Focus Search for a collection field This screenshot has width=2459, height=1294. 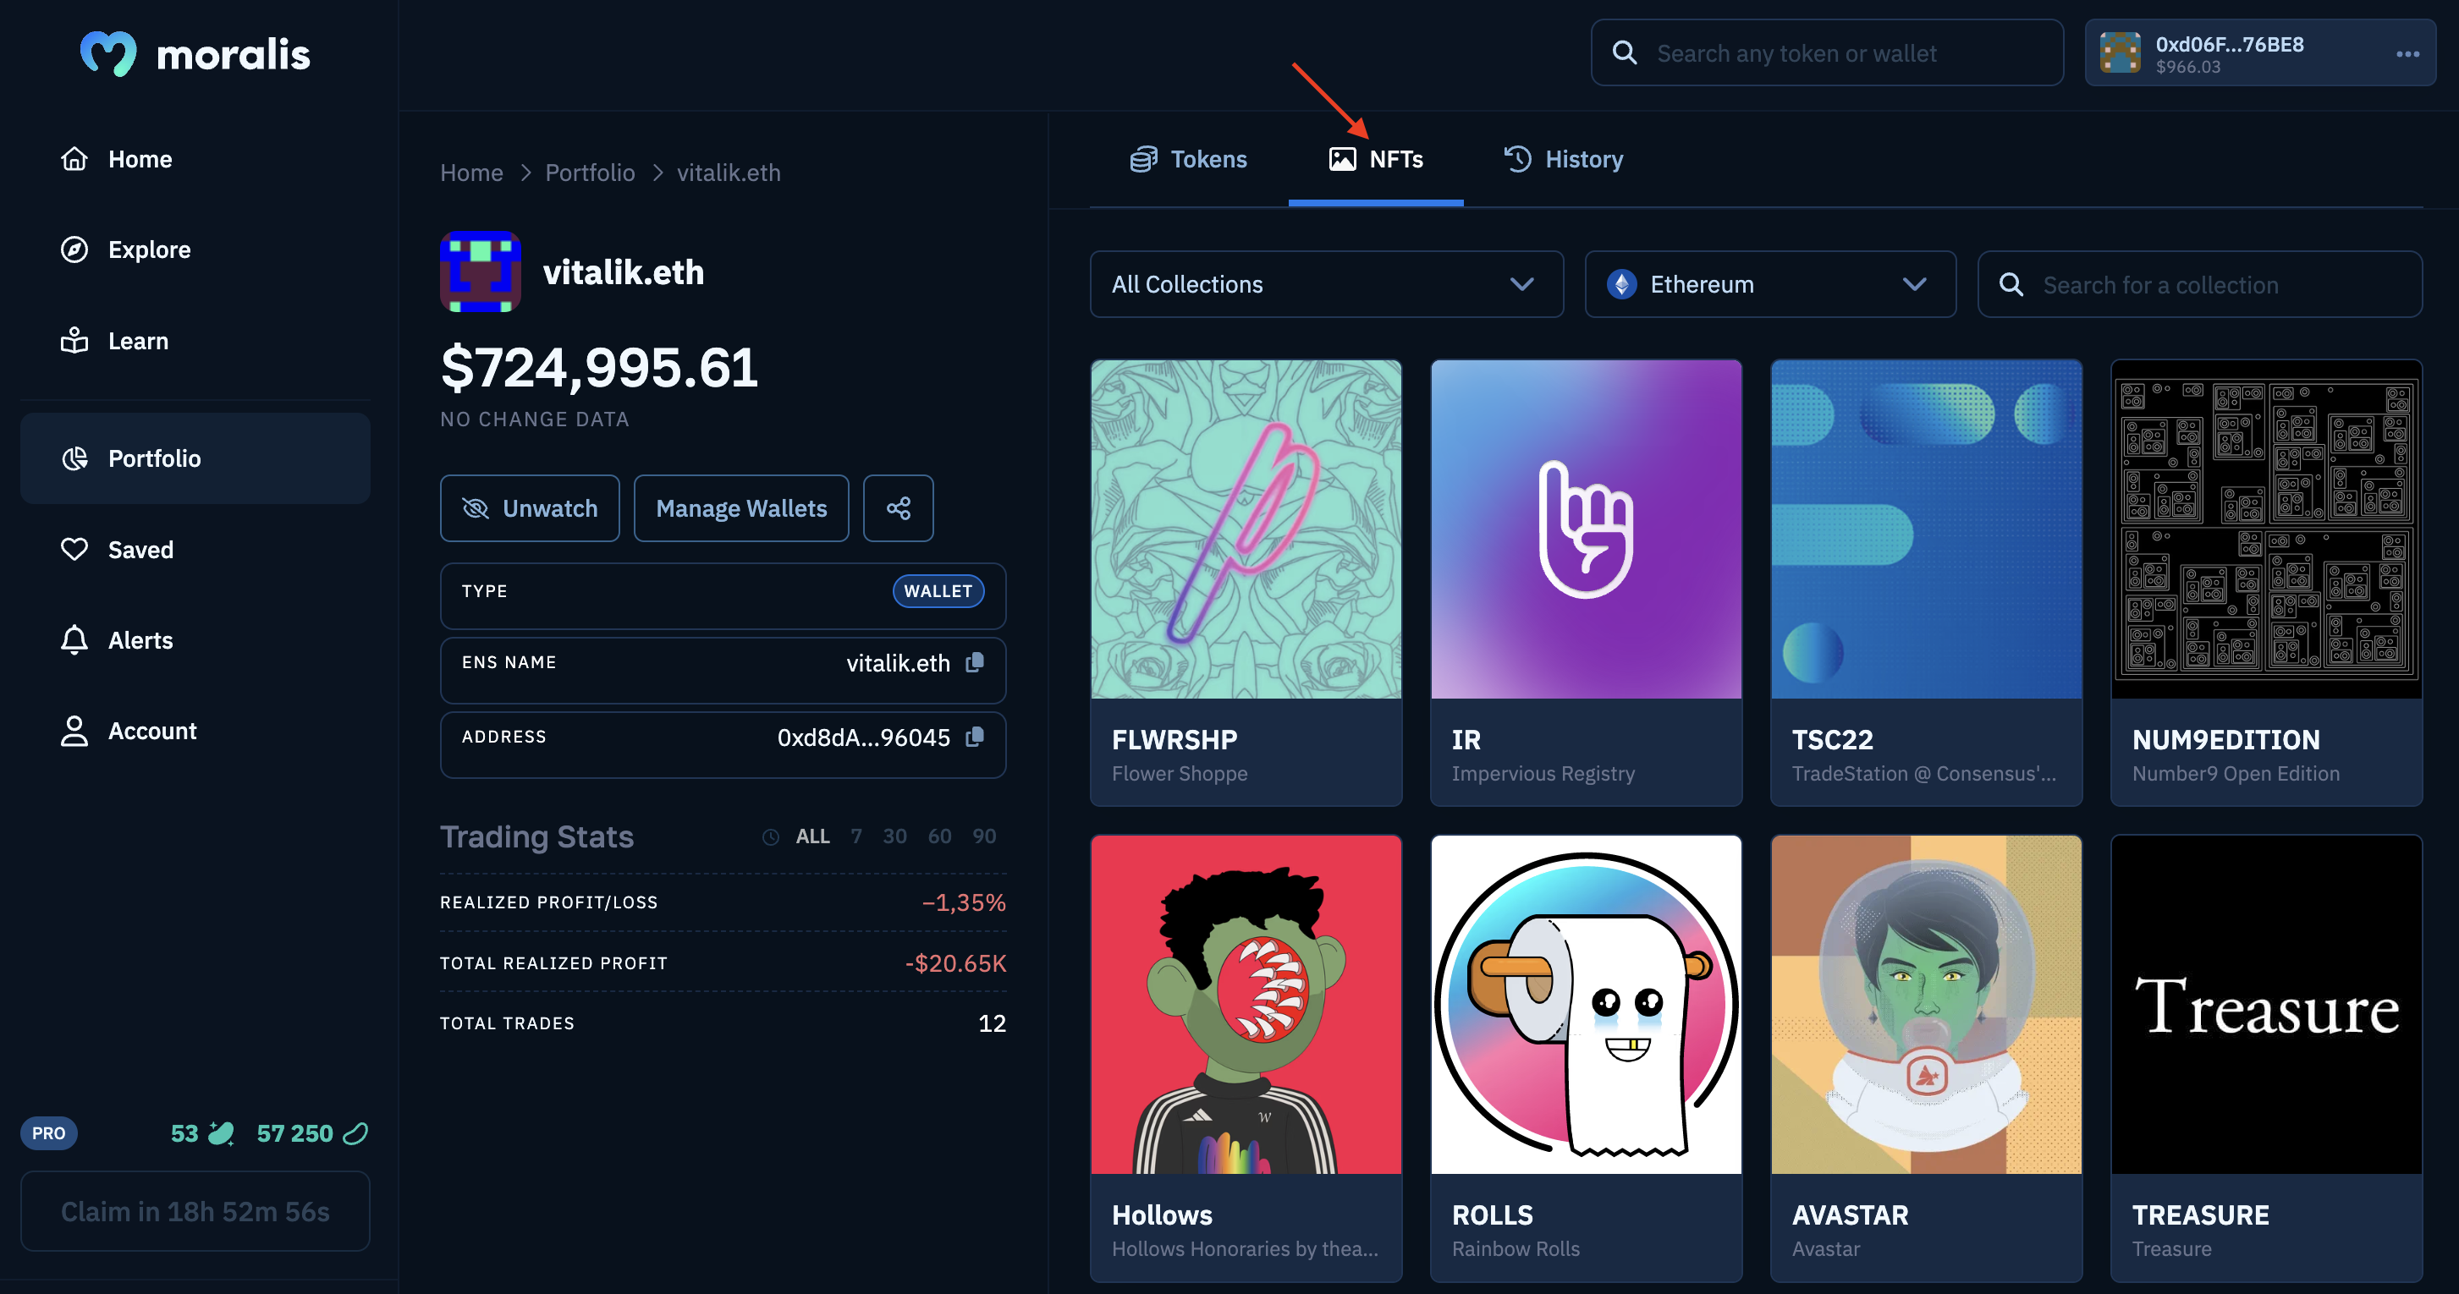point(2199,284)
